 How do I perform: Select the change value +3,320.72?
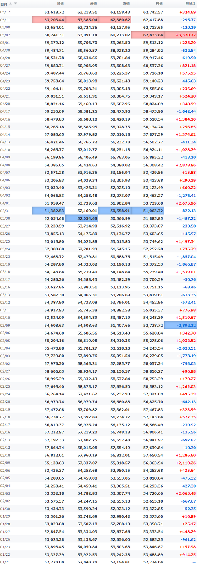180,35
